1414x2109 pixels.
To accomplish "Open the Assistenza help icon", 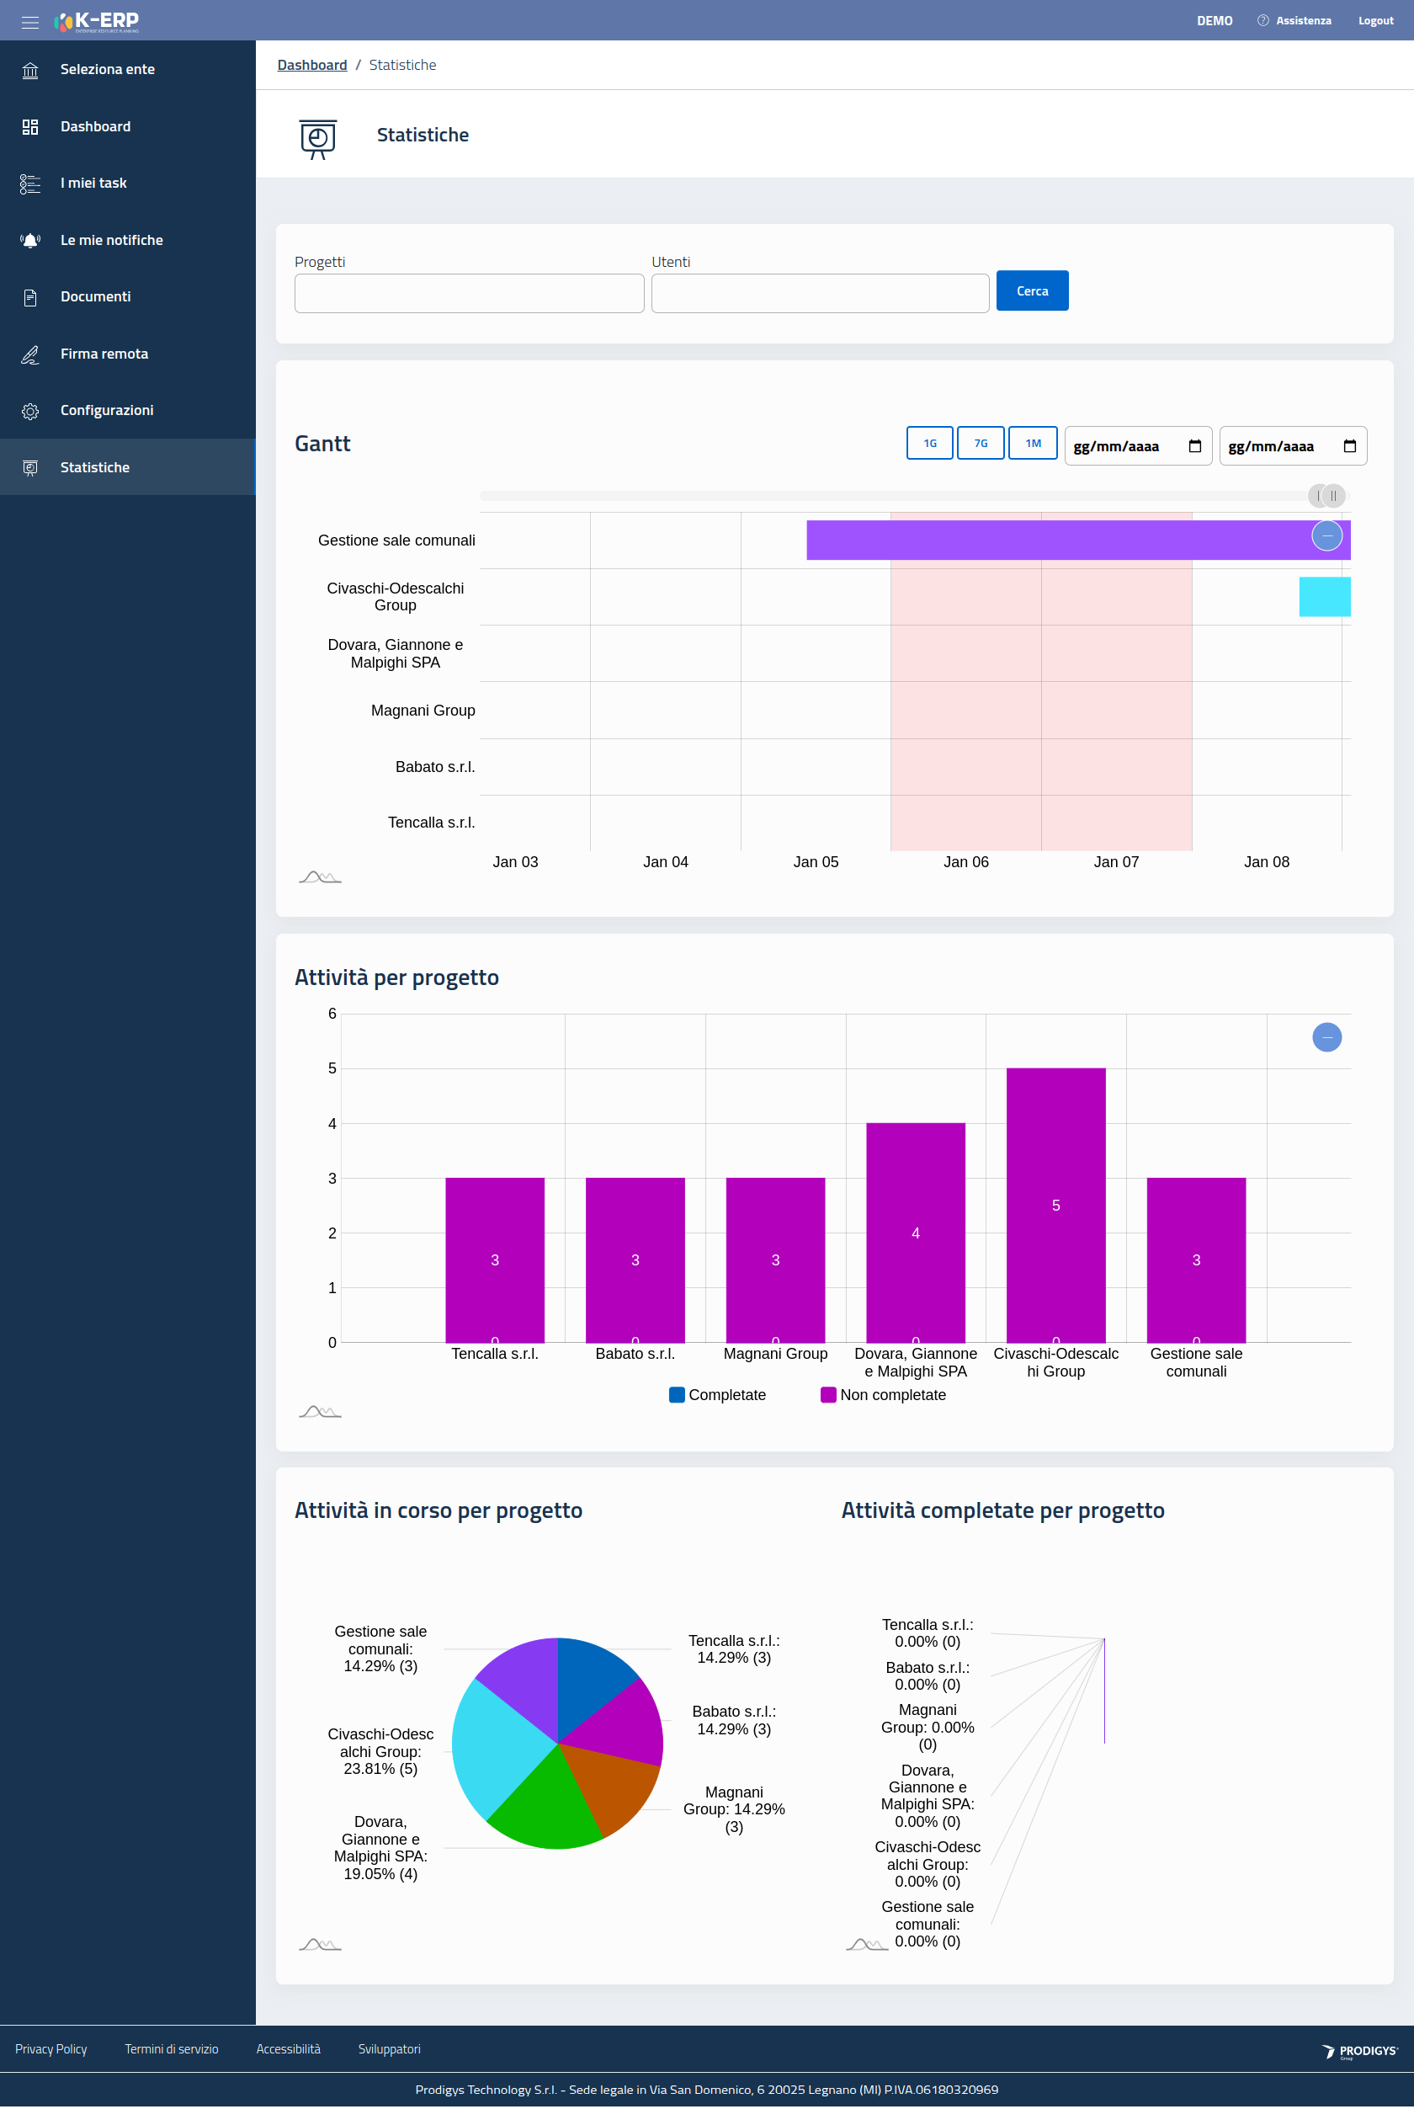I will 1262,21.
